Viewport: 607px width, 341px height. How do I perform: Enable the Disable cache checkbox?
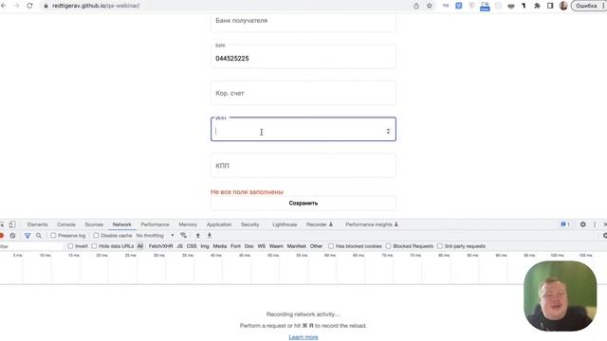(x=96, y=236)
